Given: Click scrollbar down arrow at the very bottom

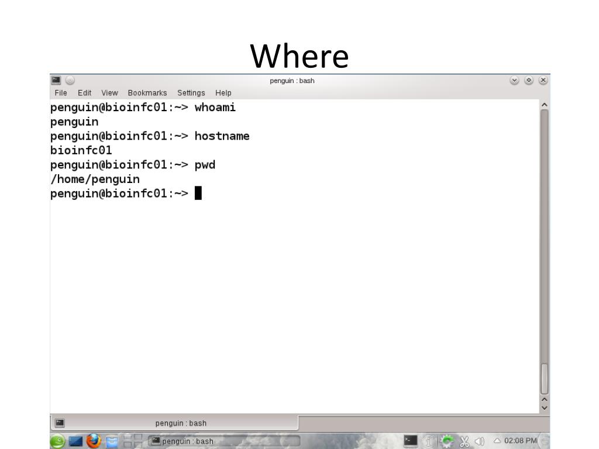Looking at the screenshot, I should pos(545,408).
